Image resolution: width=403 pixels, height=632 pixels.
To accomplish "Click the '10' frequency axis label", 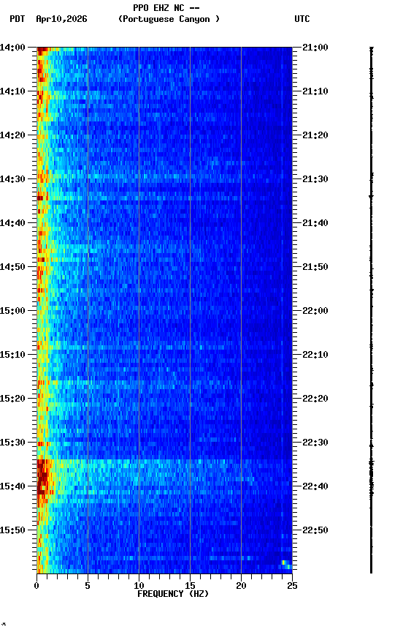I will (139, 586).
